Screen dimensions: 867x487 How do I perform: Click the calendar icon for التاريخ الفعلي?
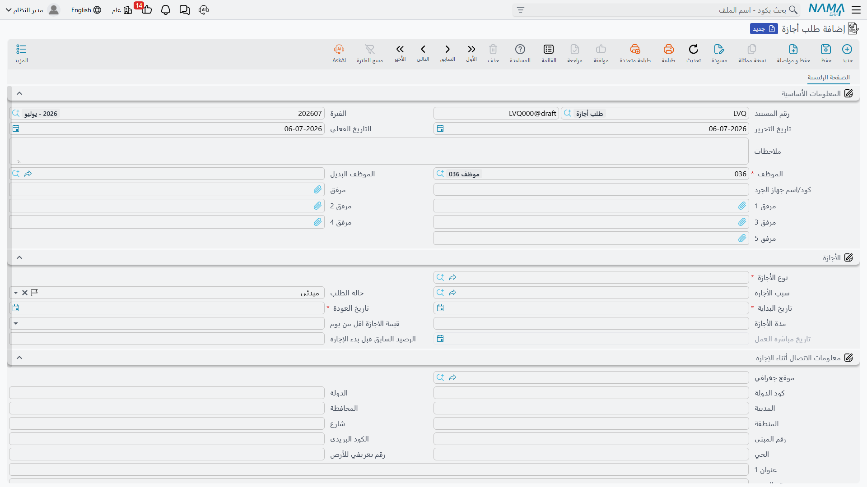point(16,129)
